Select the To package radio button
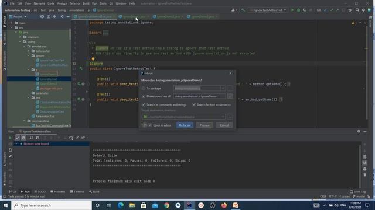This screenshot has width=375, height=210. [x=144, y=88]
